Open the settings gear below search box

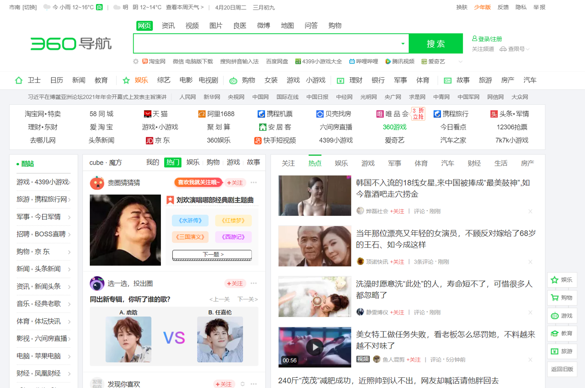[136, 61]
